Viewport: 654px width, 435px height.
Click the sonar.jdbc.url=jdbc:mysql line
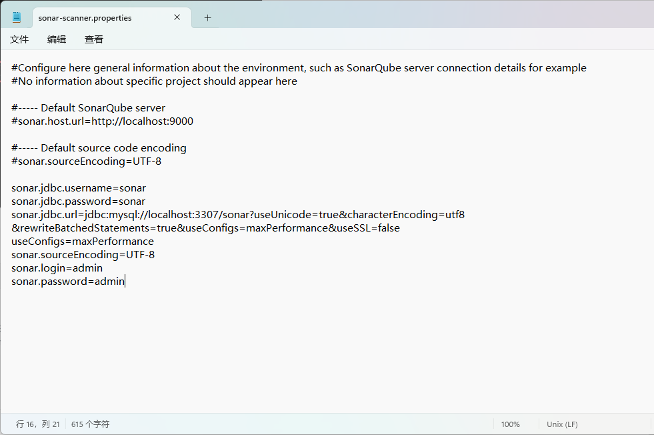tap(238, 215)
